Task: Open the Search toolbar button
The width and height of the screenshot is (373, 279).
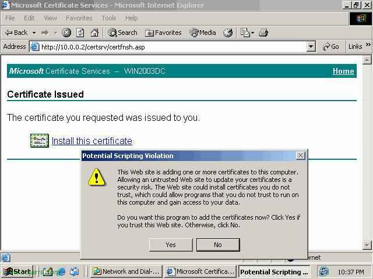Action: [x=122, y=33]
